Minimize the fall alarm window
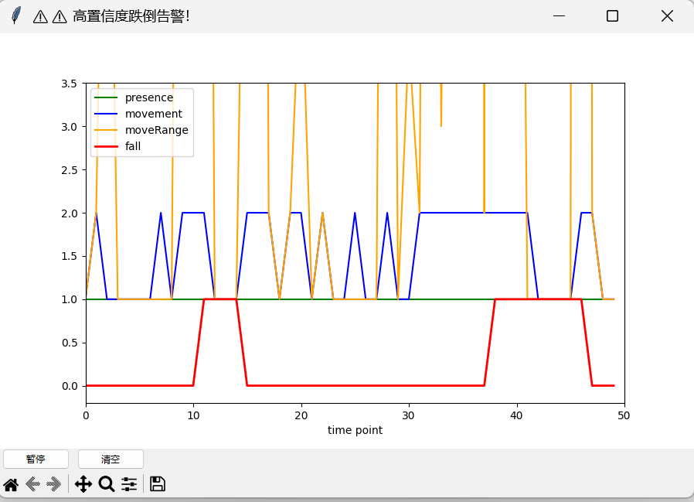The image size is (694, 502). 559,15
